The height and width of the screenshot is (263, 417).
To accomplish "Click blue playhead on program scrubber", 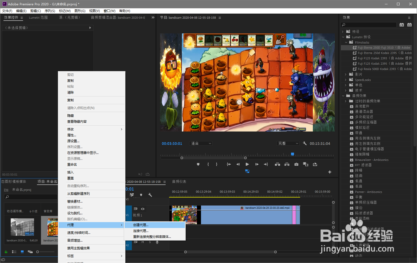I will click(292, 154).
